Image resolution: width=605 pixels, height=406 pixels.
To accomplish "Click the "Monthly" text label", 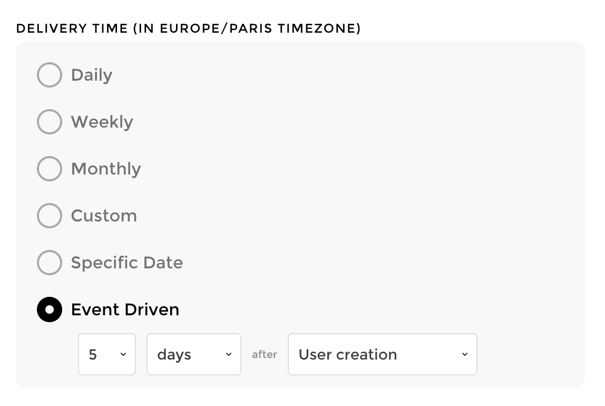I will click(106, 169).
